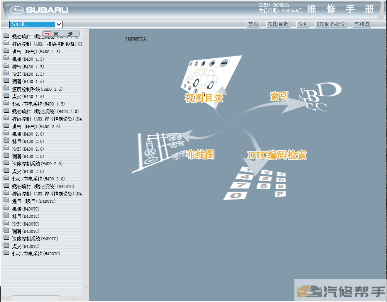This screenshot has height=302, width=387.
Task: Click folder icon beside 进气 (吸气)(H4DO 1.5)
Action: pyautogui.click(x=7, y=51)
